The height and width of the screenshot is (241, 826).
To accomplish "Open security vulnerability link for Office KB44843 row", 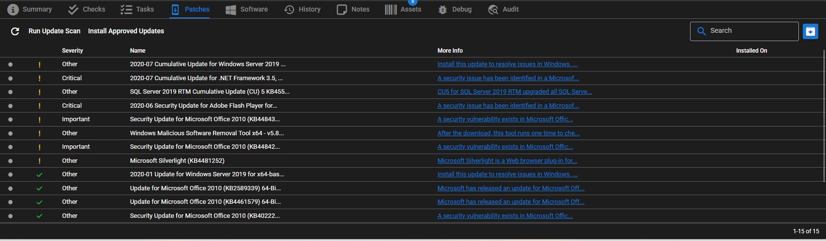I will 505,119.
